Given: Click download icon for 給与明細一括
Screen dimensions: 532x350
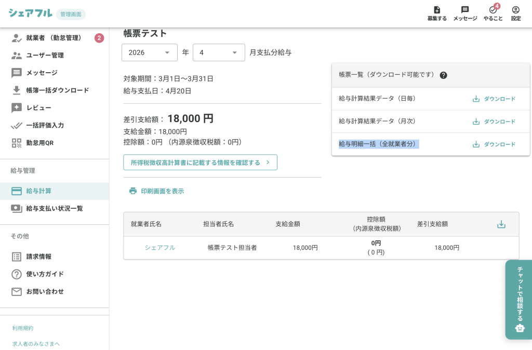Looking at the screenshot, I should (x=476, y=144).
